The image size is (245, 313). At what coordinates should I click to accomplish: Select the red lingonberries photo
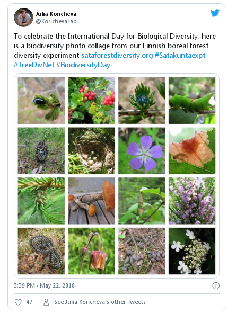(x=92, y=101)
